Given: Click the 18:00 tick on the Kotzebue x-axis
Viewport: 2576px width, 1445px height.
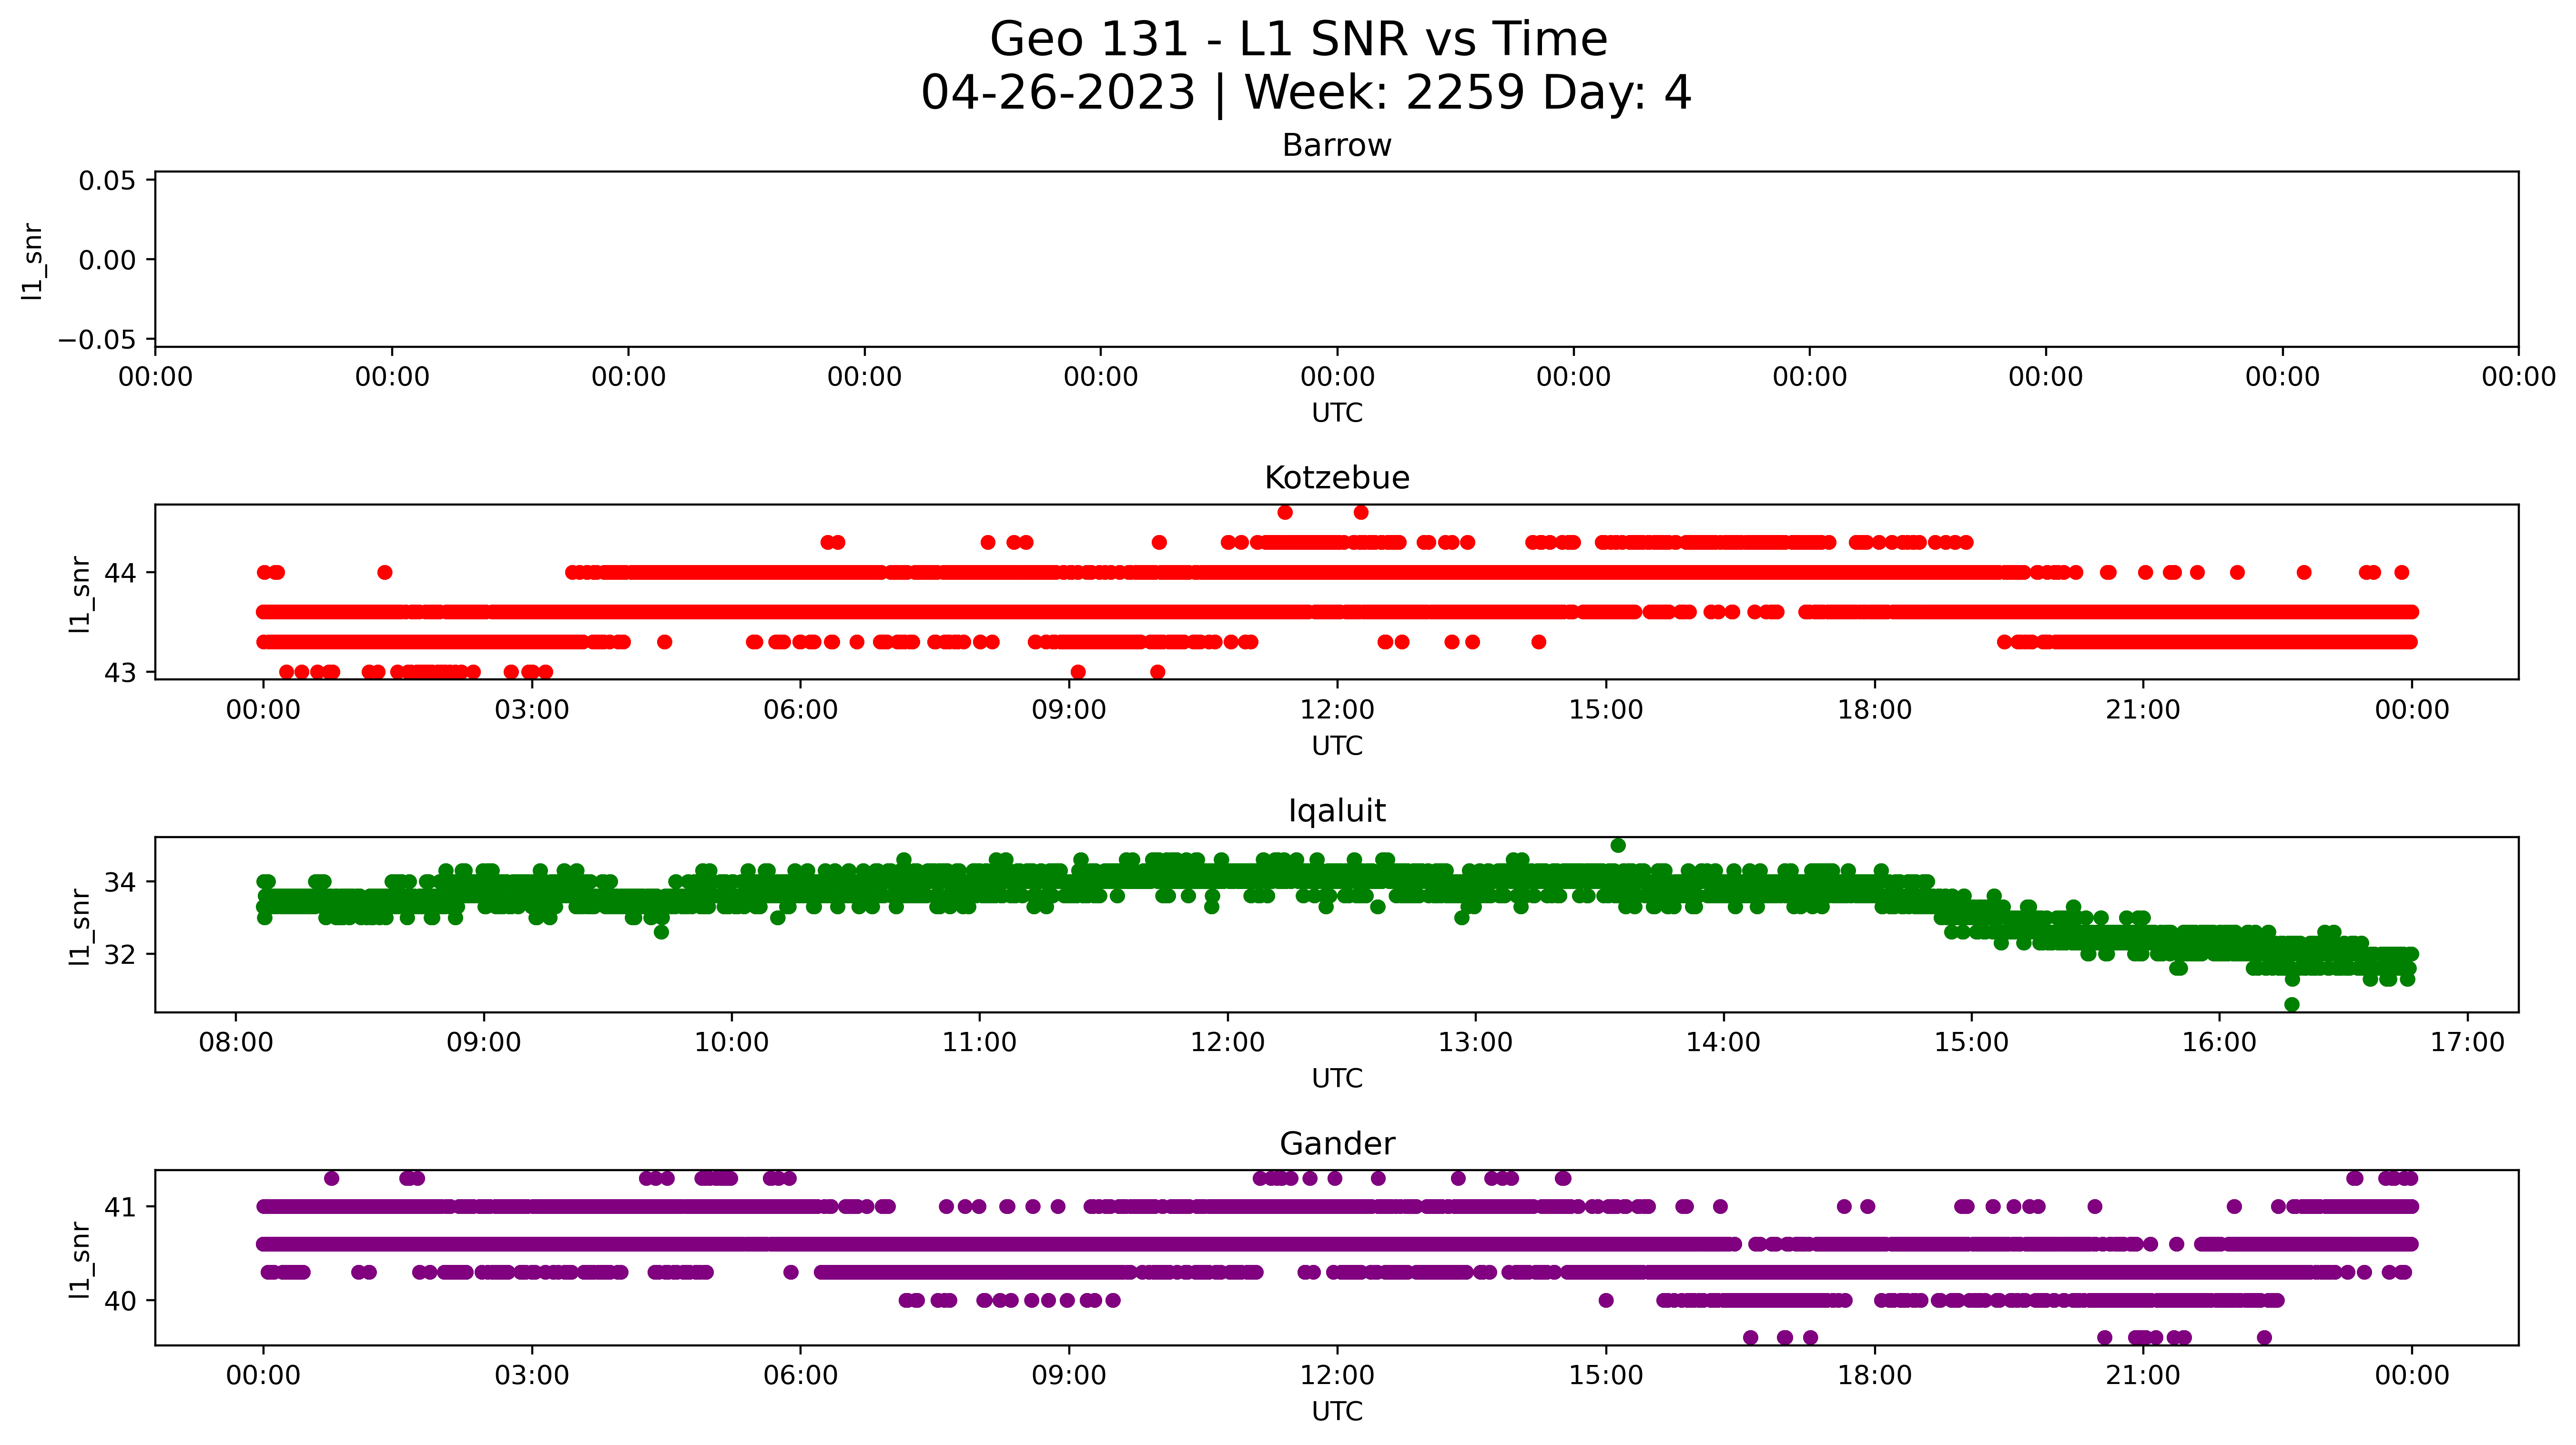Looking at the screenshot, I should (x=1875, y=710).
